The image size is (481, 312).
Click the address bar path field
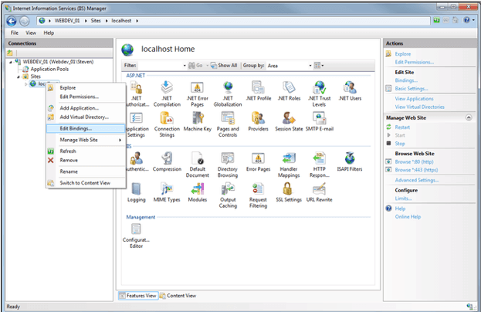233,21
